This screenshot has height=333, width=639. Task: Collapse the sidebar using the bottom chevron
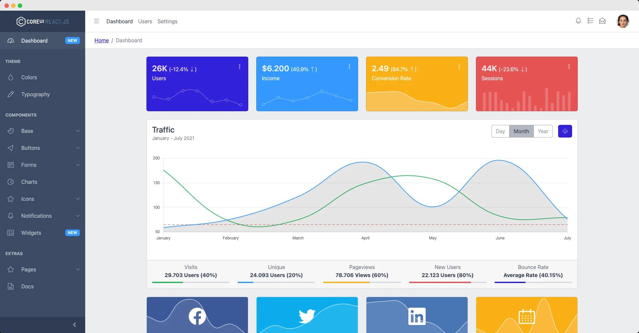pyautogui.click(x=75, y=324)
